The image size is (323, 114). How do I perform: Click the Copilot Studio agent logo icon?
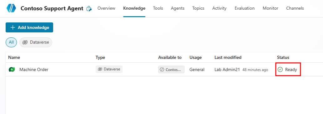[11, 8]
